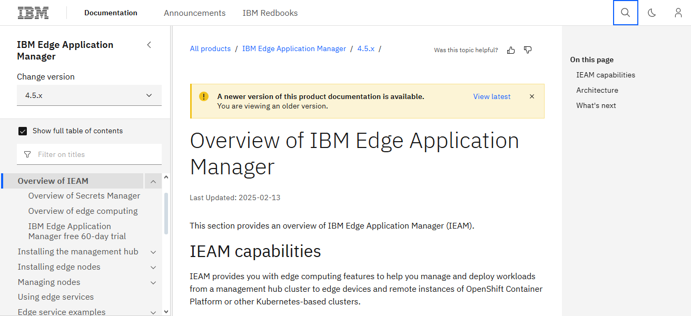The height and width of the screenshot is (316, 691).
Task: Collapse the Overview of IEAM section
Action: coord(153,181)
